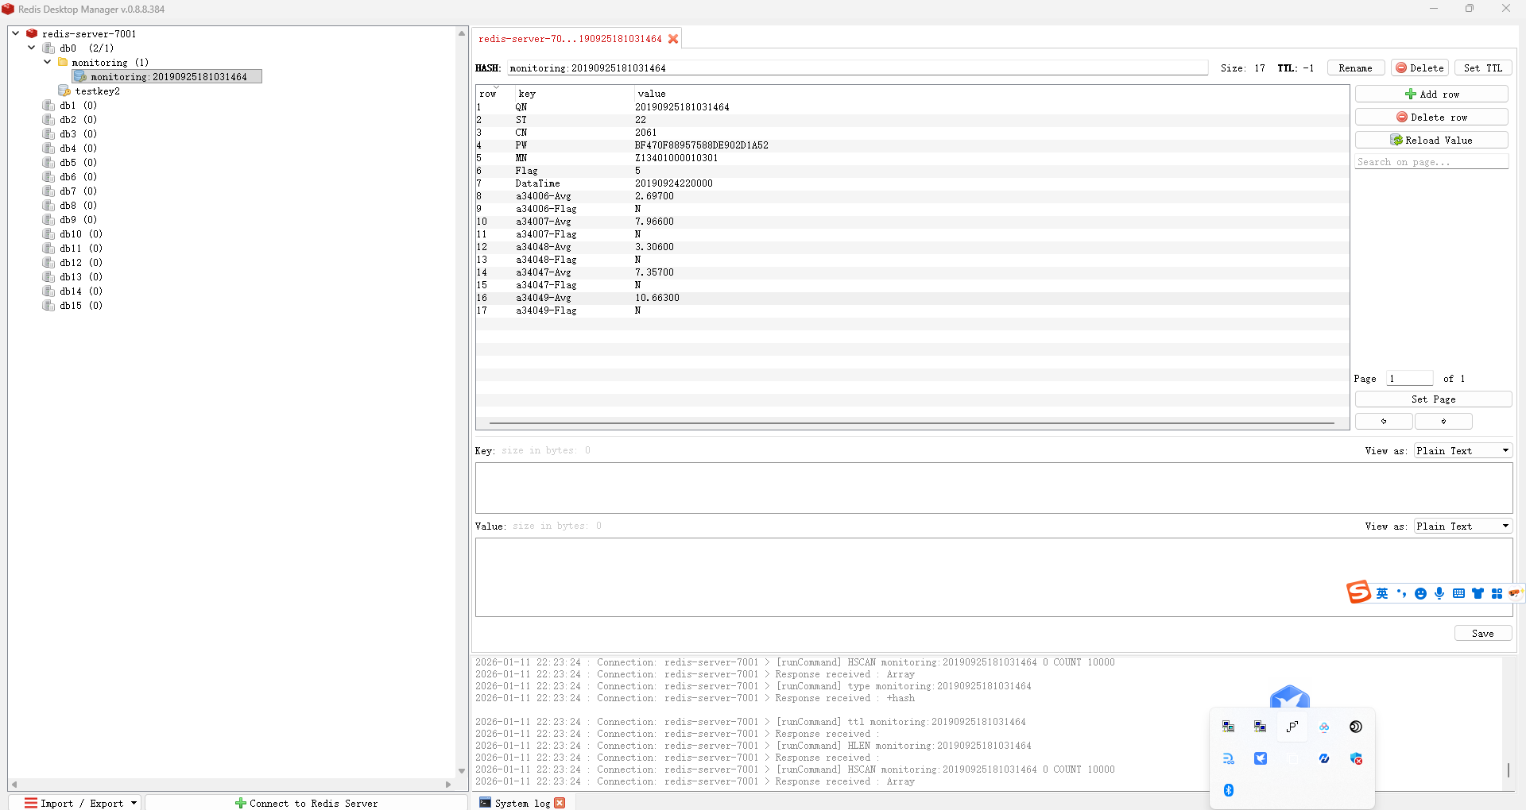Collapse the monitoring namespace node
The height and width of the screenshot is (810, 1526).
pos(48,62)
